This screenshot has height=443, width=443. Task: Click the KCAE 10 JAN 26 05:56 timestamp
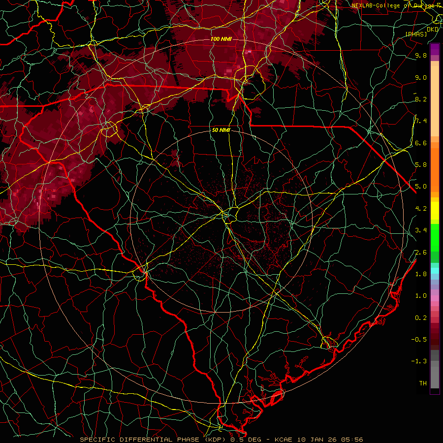pyautogui.click(x=318, y=440)
